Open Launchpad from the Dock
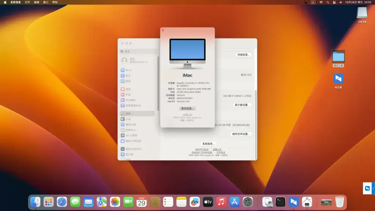 [49, 202]
